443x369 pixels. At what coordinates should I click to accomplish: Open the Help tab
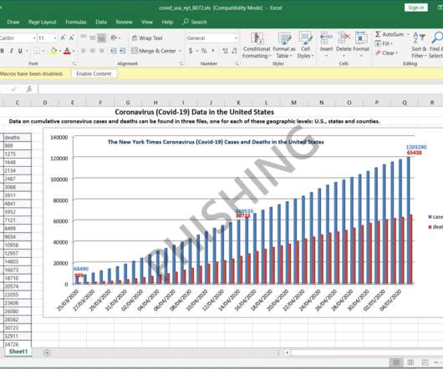167,22
